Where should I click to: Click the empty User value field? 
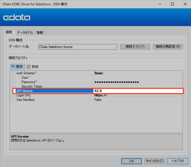coord(138,78)
